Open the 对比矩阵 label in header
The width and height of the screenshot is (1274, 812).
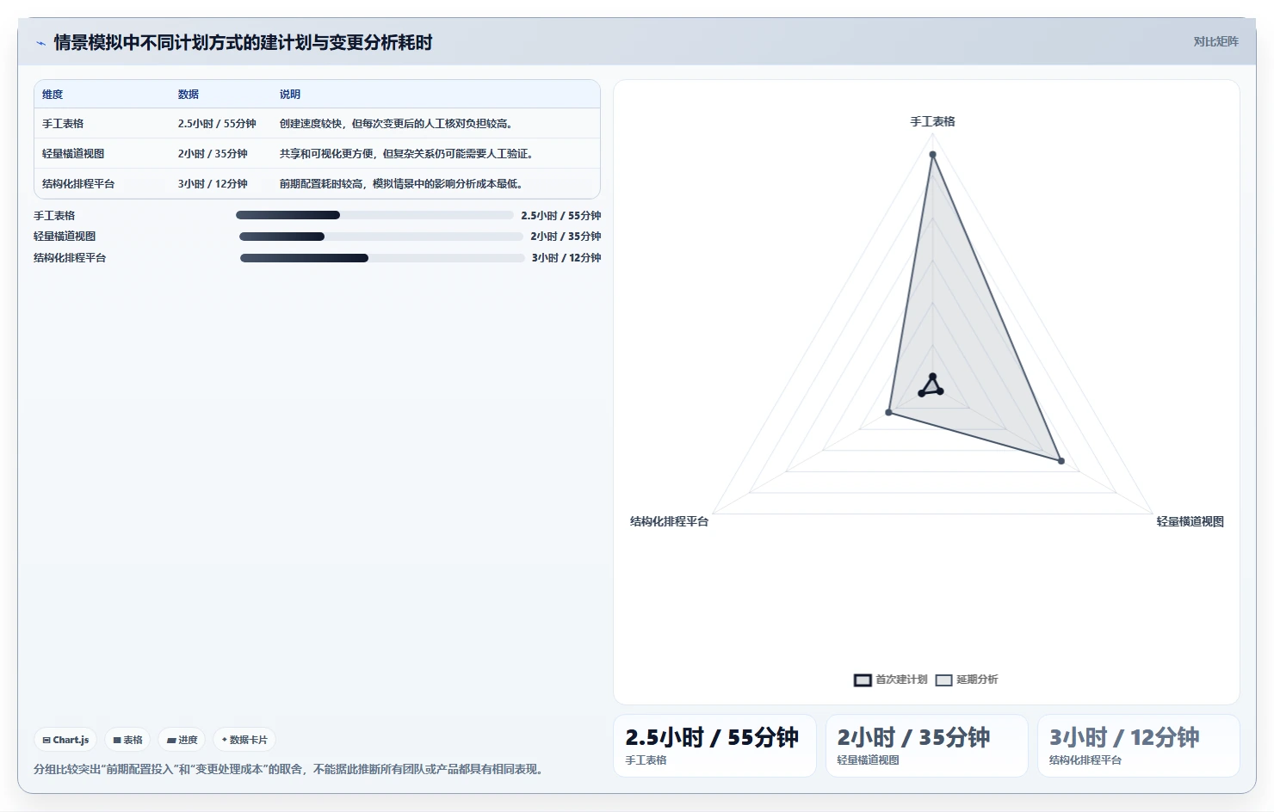click(x=1215, y=41)
